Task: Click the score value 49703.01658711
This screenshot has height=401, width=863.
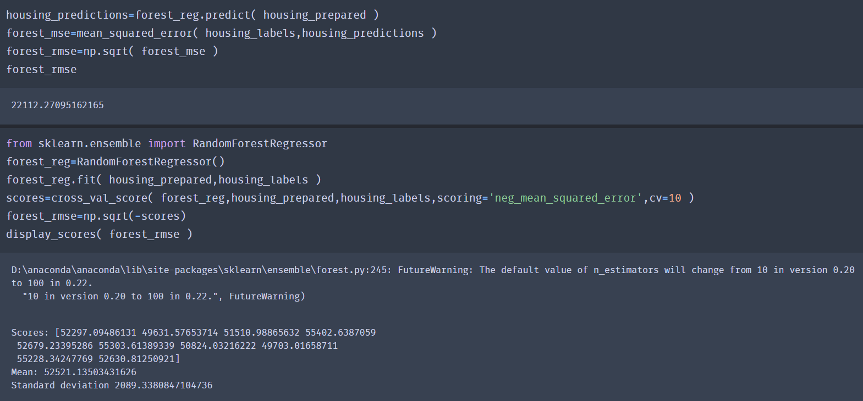Action: (x=300, y=346)
